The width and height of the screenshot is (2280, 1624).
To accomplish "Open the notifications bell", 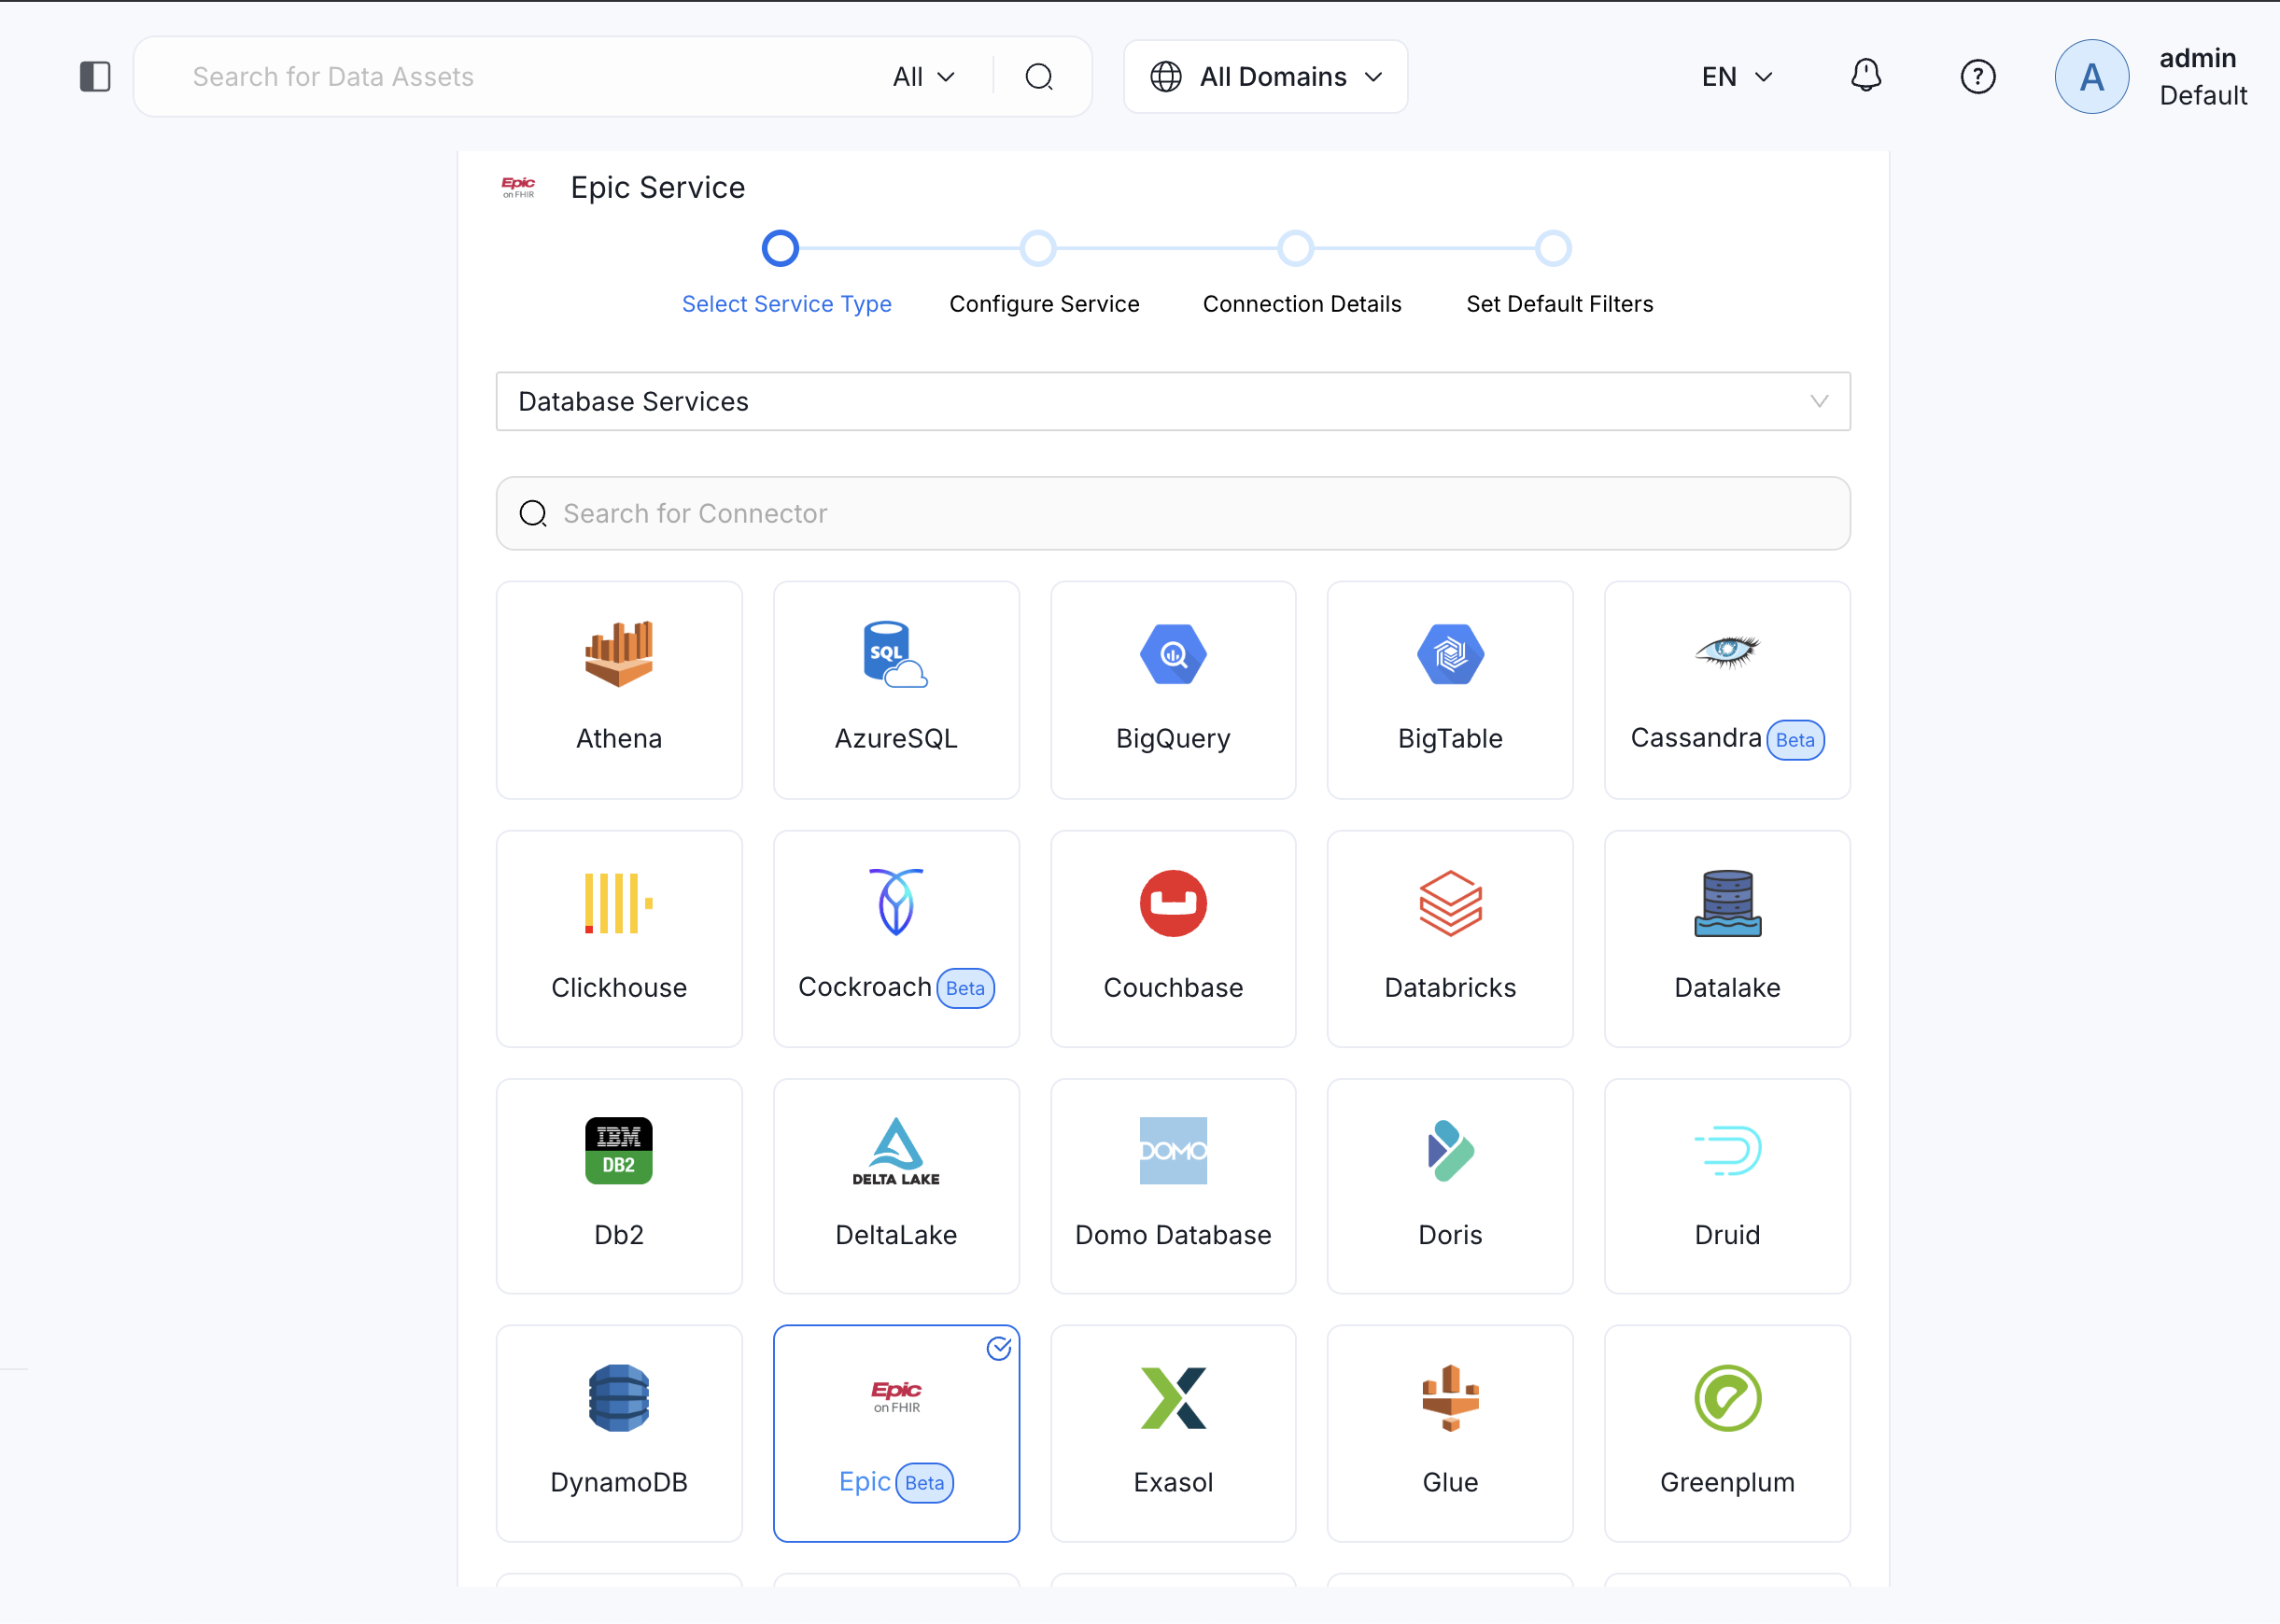I will click(x=1865, y=76).
